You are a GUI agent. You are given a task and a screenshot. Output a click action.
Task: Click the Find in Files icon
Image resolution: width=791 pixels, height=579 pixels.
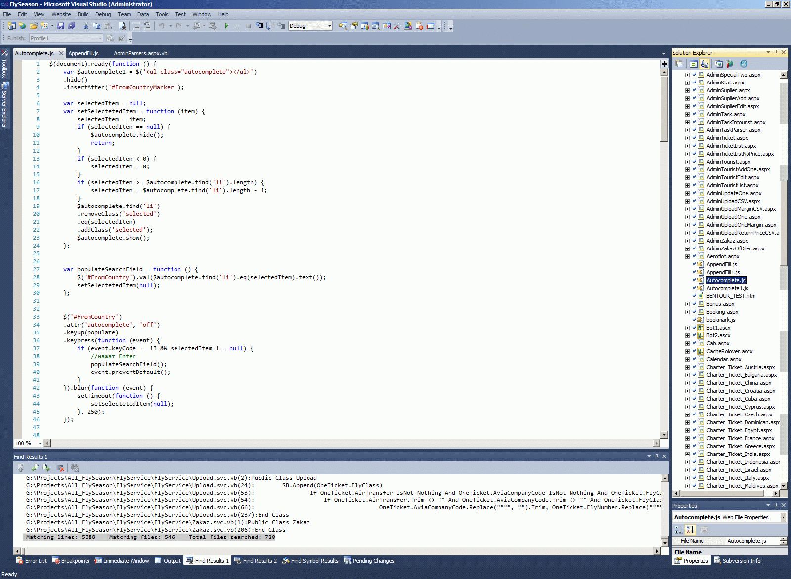pyautogui.click(x=122, y=26)
